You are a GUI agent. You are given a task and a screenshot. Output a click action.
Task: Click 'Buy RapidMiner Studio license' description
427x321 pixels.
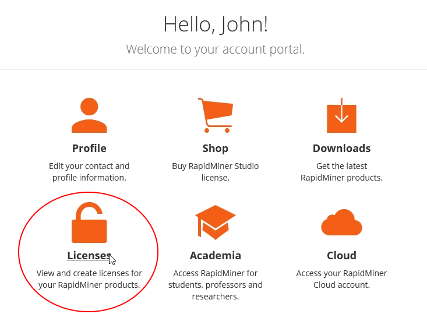(x=216, y=172)
